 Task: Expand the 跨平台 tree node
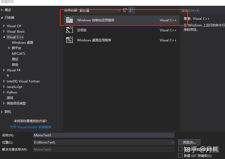[9, 48]
